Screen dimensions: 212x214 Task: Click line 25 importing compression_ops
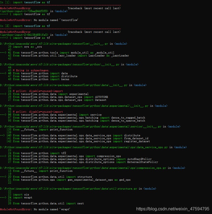(60, 156)
